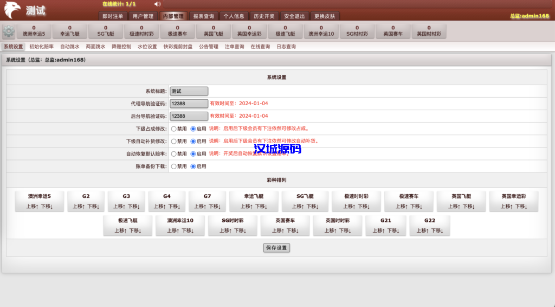Image resolution: width=555 pixels, height=307 pixels.
Task: Switch to the 两面跳水 tab
Action: tap(95, 47)
